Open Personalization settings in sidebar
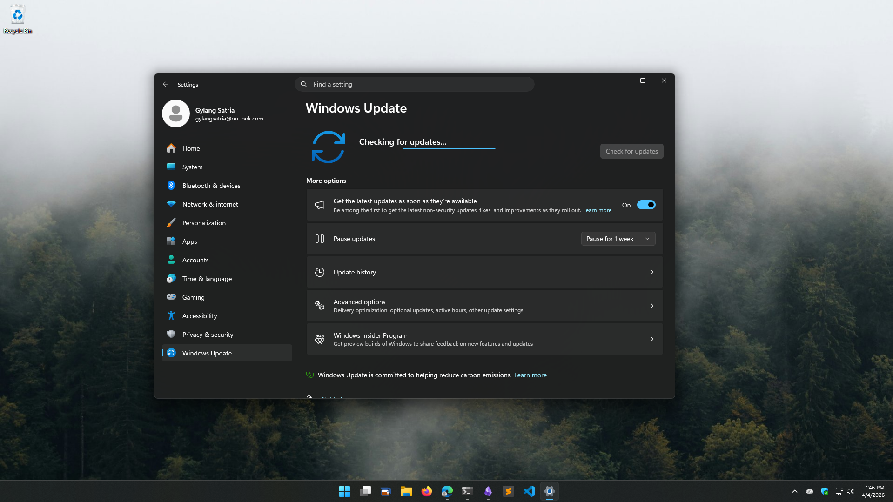Screen dimensions: 893x502 pyautogui.click(x=204, y=223)
